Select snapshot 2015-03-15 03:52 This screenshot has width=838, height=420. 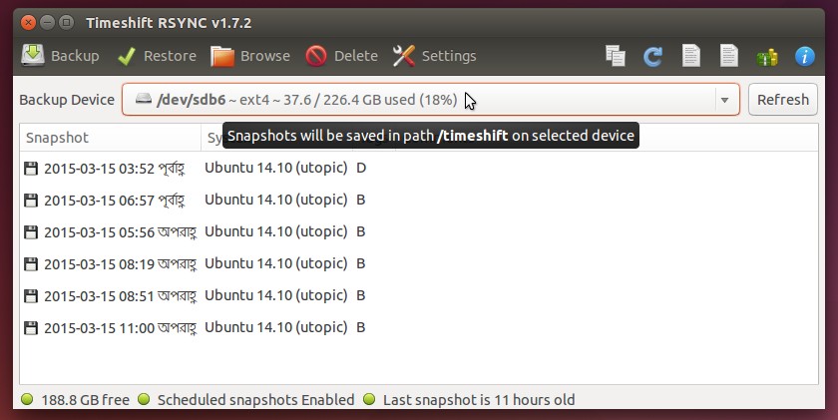[419, 168]
